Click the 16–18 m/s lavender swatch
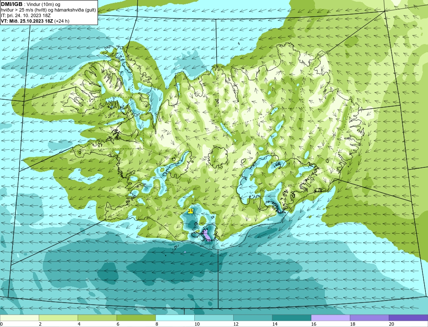The height and width of the screenshot is (327, 428). point(330,318)
